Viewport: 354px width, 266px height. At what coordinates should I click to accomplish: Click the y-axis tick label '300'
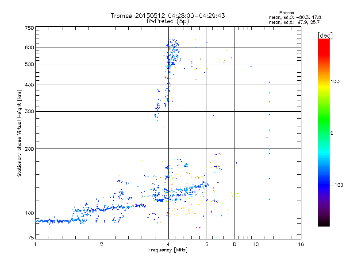point(29,112)
